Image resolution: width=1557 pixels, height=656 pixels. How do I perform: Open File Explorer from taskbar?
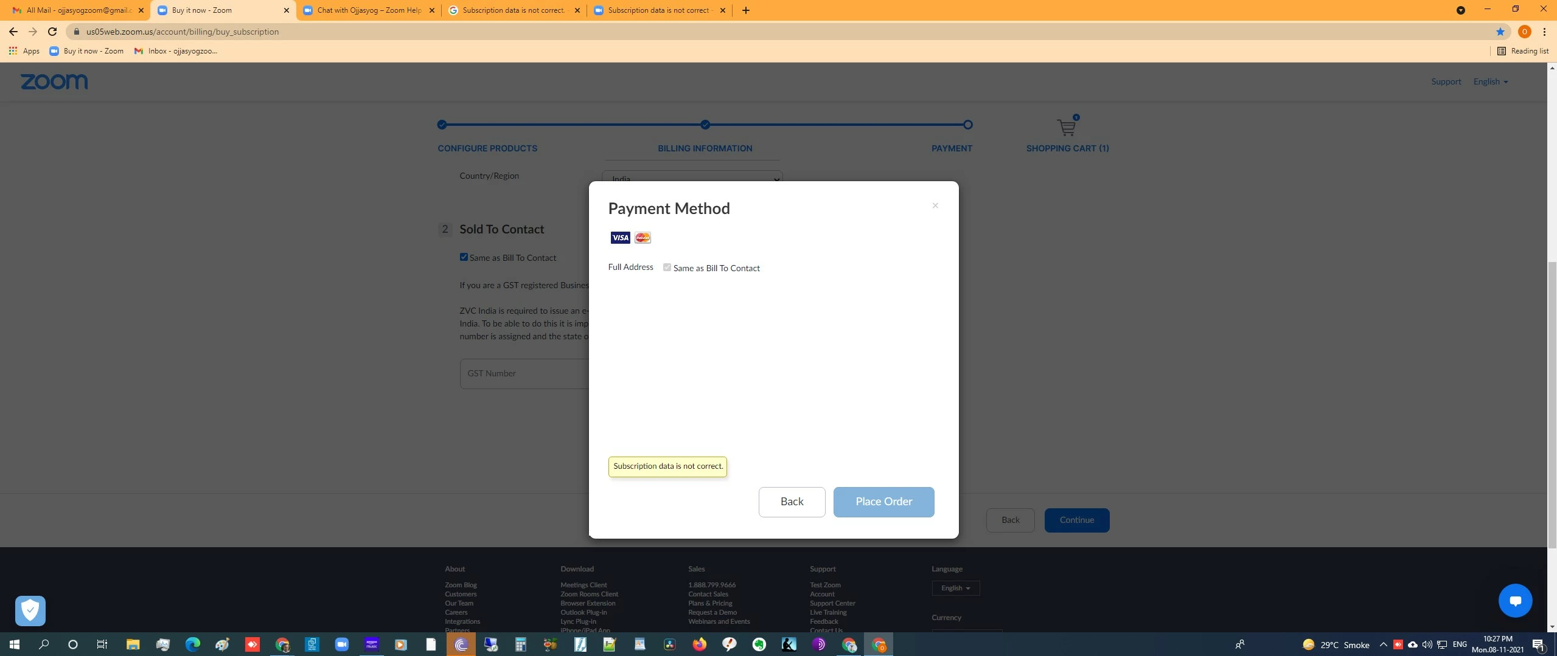point(133,644)
